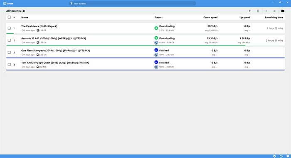Click the trash delete torrent icon
The image size is (291, 158).
click(x=258, y=11)
